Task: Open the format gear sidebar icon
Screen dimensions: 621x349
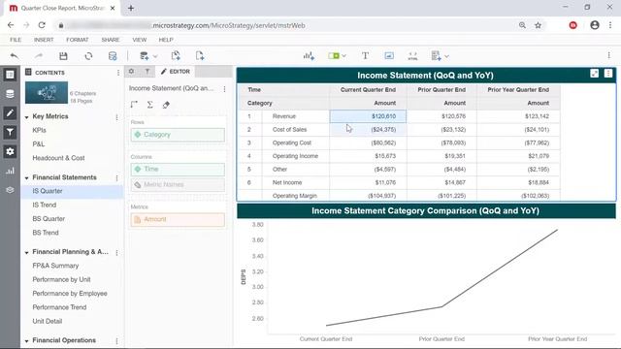Action: coord(10,151)
